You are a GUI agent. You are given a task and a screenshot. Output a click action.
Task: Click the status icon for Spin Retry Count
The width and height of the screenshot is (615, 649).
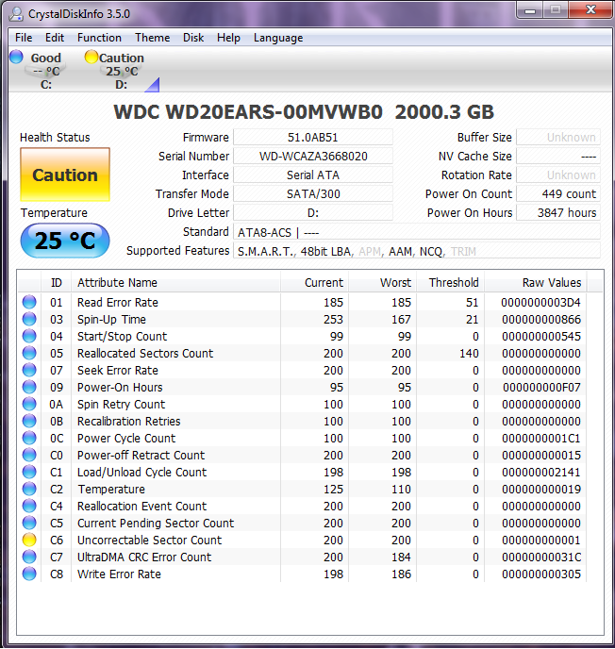click(29, 404)
